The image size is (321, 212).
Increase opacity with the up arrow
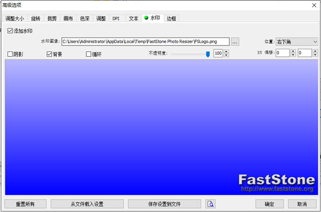226,51
